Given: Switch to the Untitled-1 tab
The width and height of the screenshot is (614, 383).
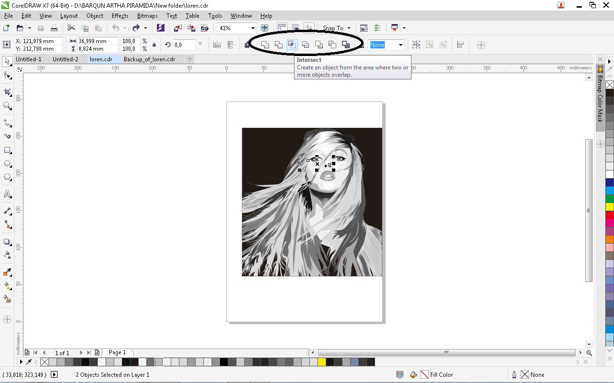Looking at the screenshot, I should 29,59.
